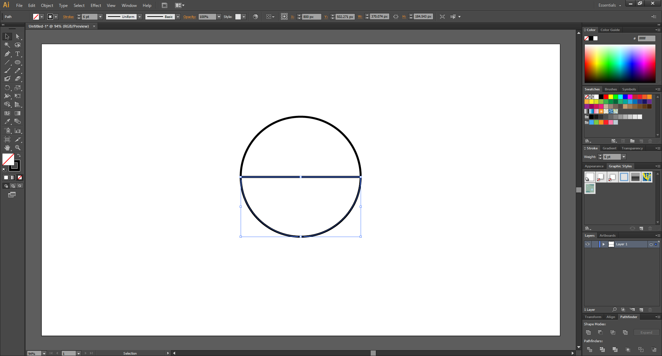Enable Draw Inside mode

20,186
